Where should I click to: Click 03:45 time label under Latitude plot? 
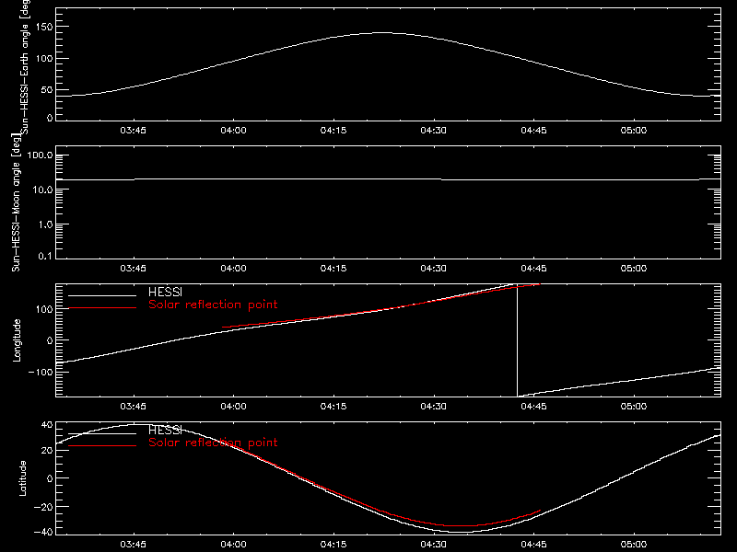133,545
